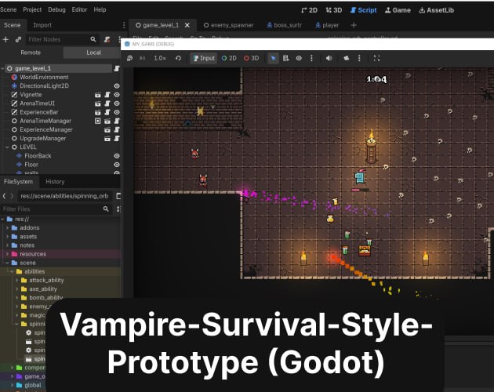This screenshot has height=392, width=494.
Task: Collapse the LEVEL node
Action: click(x=7, y=147)
